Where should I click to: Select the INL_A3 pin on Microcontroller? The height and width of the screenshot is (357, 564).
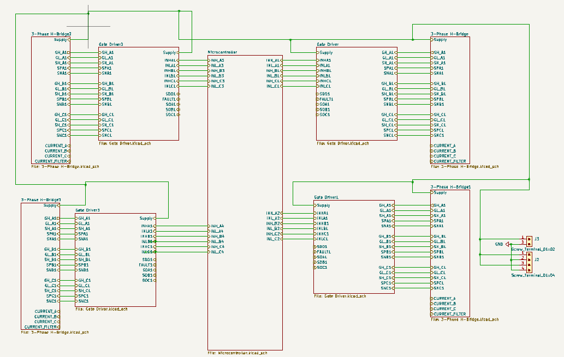216,66
